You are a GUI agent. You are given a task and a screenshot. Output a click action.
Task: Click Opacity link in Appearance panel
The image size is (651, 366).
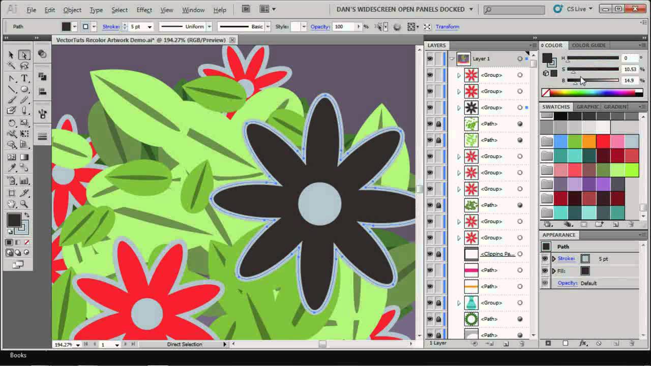[567, 283]
